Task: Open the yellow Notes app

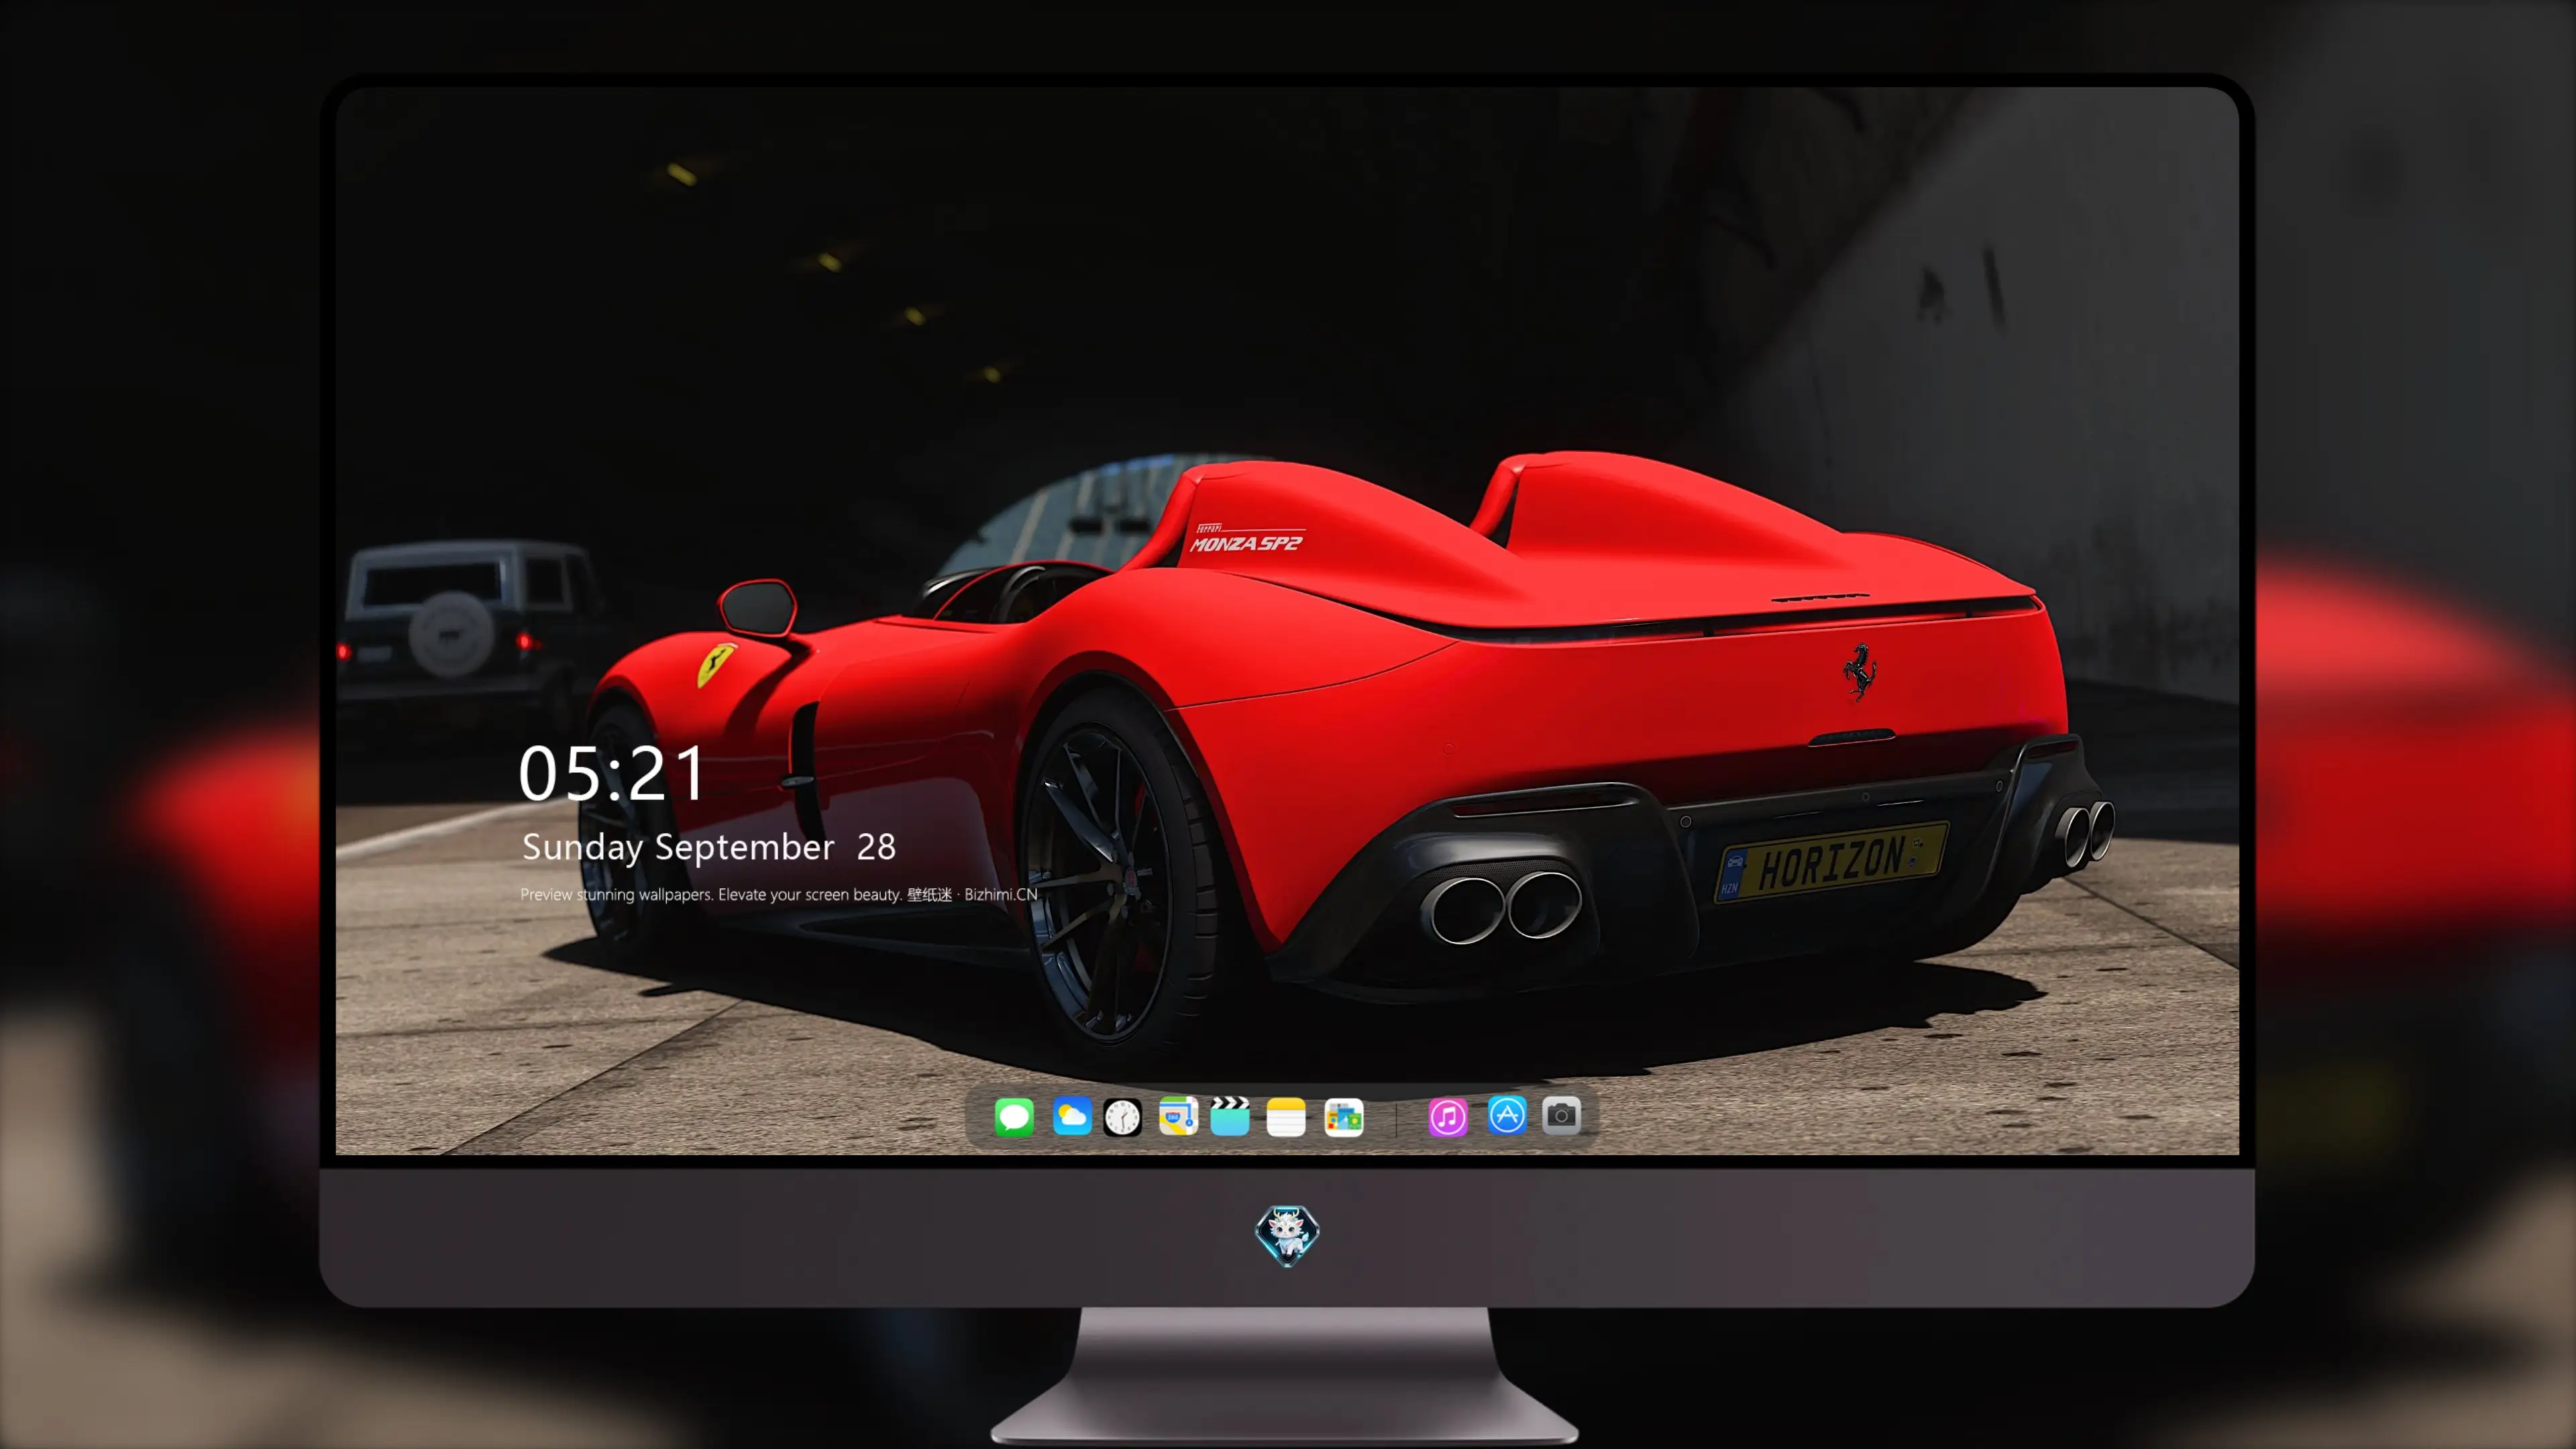Action: (1286, 1116)
